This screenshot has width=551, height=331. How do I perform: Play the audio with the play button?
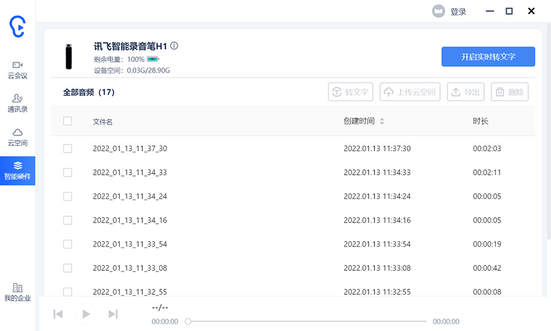pos(85,314)
